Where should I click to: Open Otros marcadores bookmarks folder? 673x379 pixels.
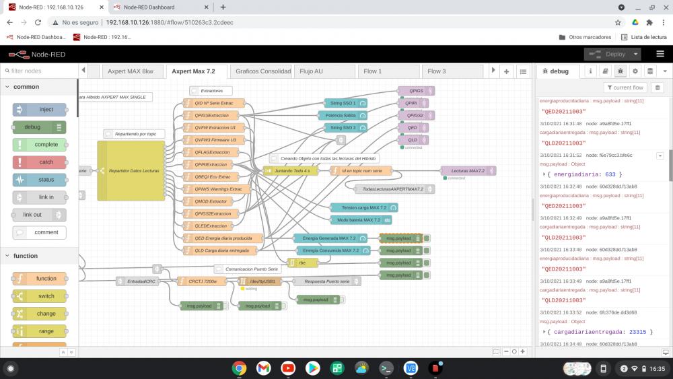tap(586, 37)
